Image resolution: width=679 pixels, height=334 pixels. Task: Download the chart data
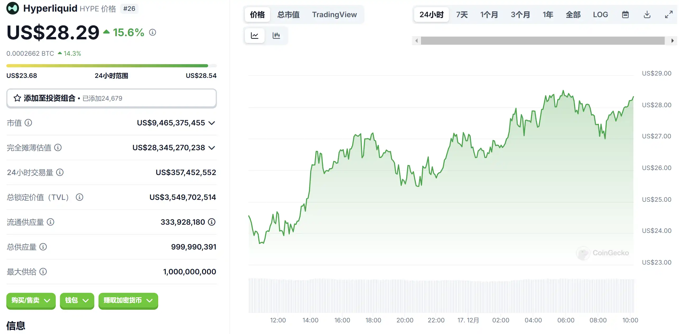point(647,15)
